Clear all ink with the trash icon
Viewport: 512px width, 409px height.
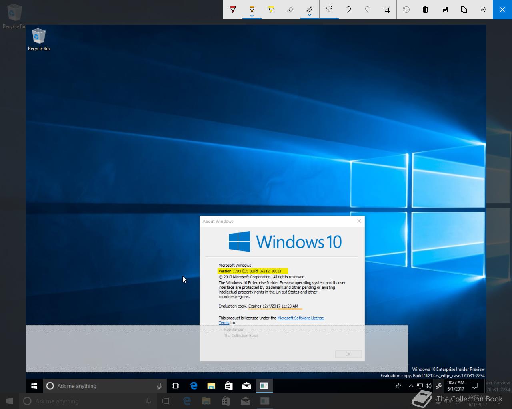426,10
